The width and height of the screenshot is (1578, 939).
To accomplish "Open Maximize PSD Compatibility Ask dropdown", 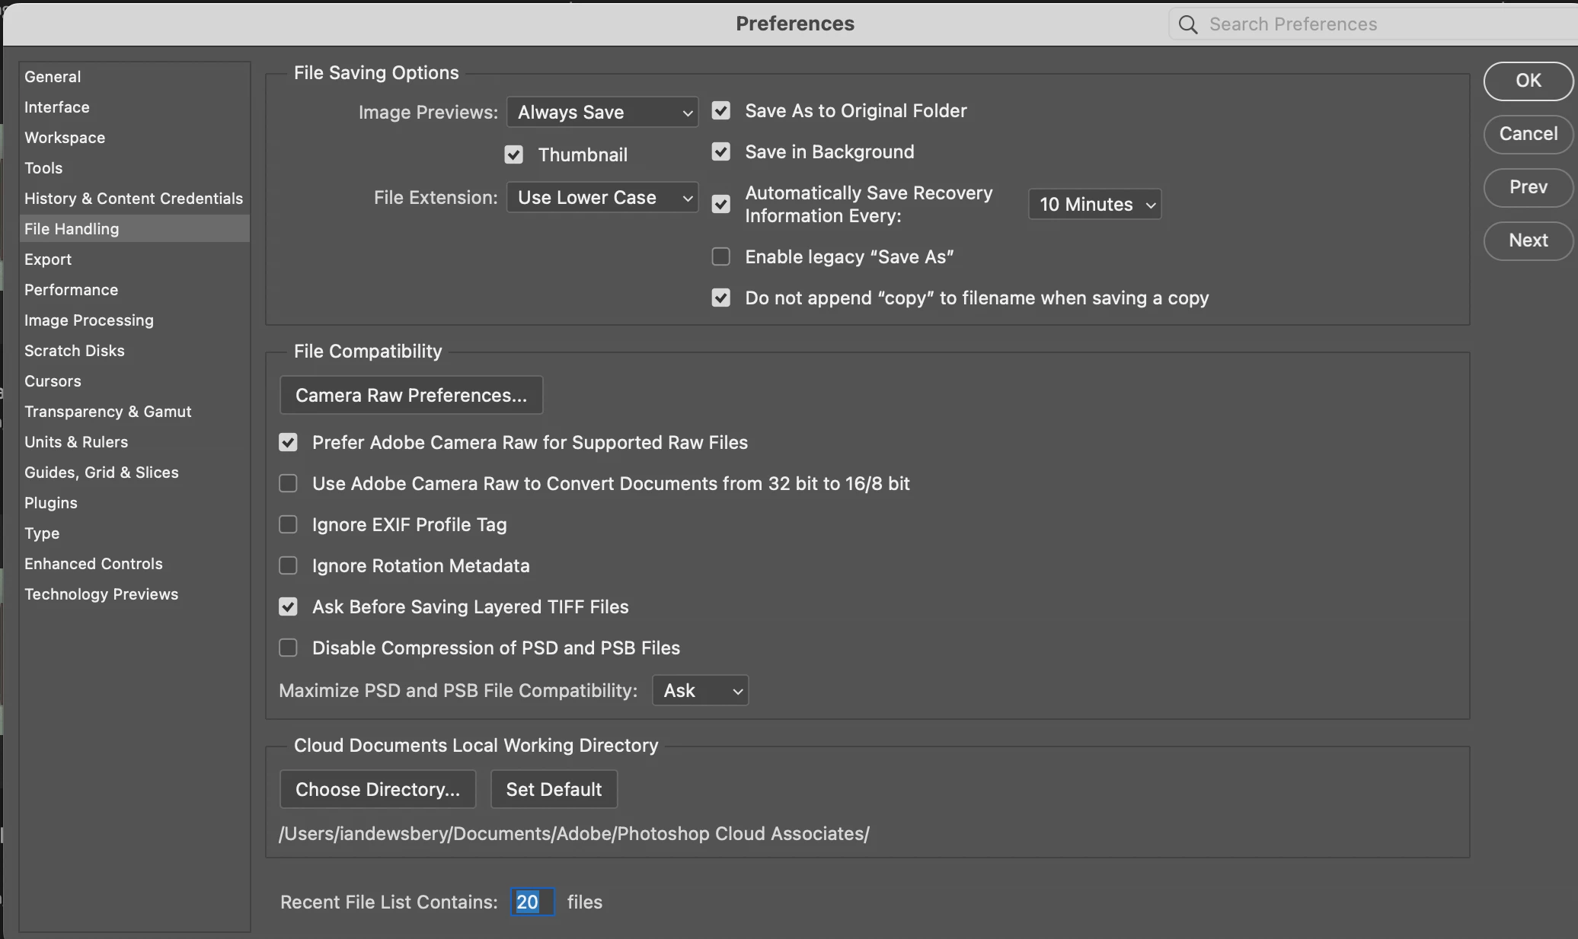I will coord(700,691).
